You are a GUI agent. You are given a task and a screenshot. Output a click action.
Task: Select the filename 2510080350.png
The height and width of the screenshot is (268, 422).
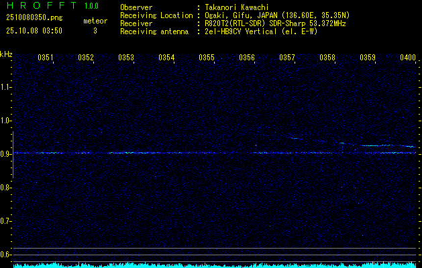coord(34,17)
